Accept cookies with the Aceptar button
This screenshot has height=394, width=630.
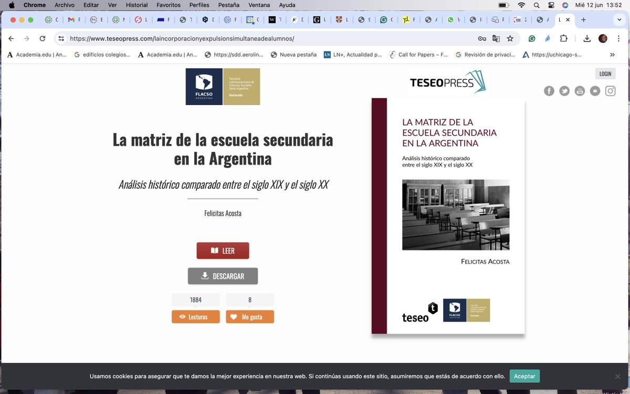tap(524, 376)
